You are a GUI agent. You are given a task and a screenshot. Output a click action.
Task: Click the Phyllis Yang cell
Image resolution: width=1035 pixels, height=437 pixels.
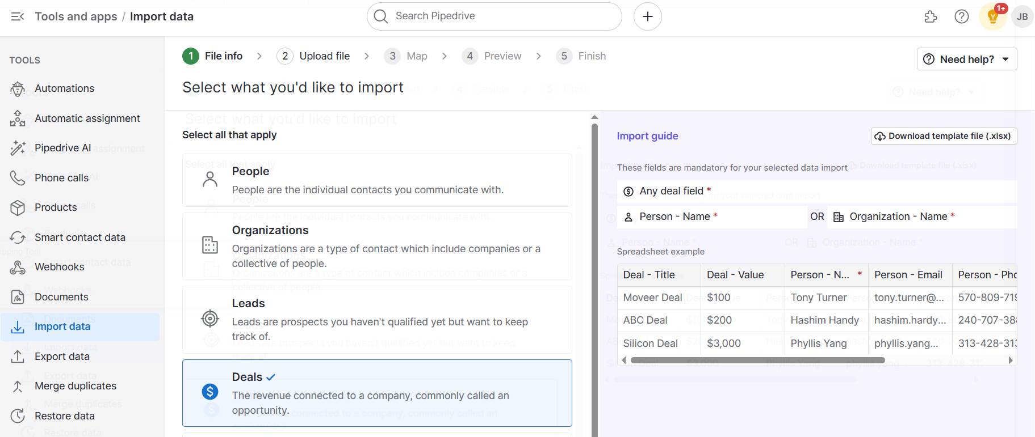point(826,343)
